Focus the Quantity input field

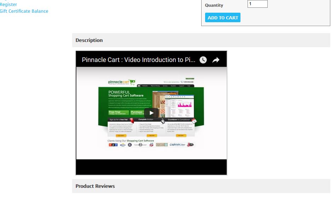[257, 4]
